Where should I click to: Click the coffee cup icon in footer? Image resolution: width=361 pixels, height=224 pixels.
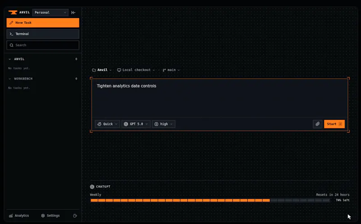(75, 216)
